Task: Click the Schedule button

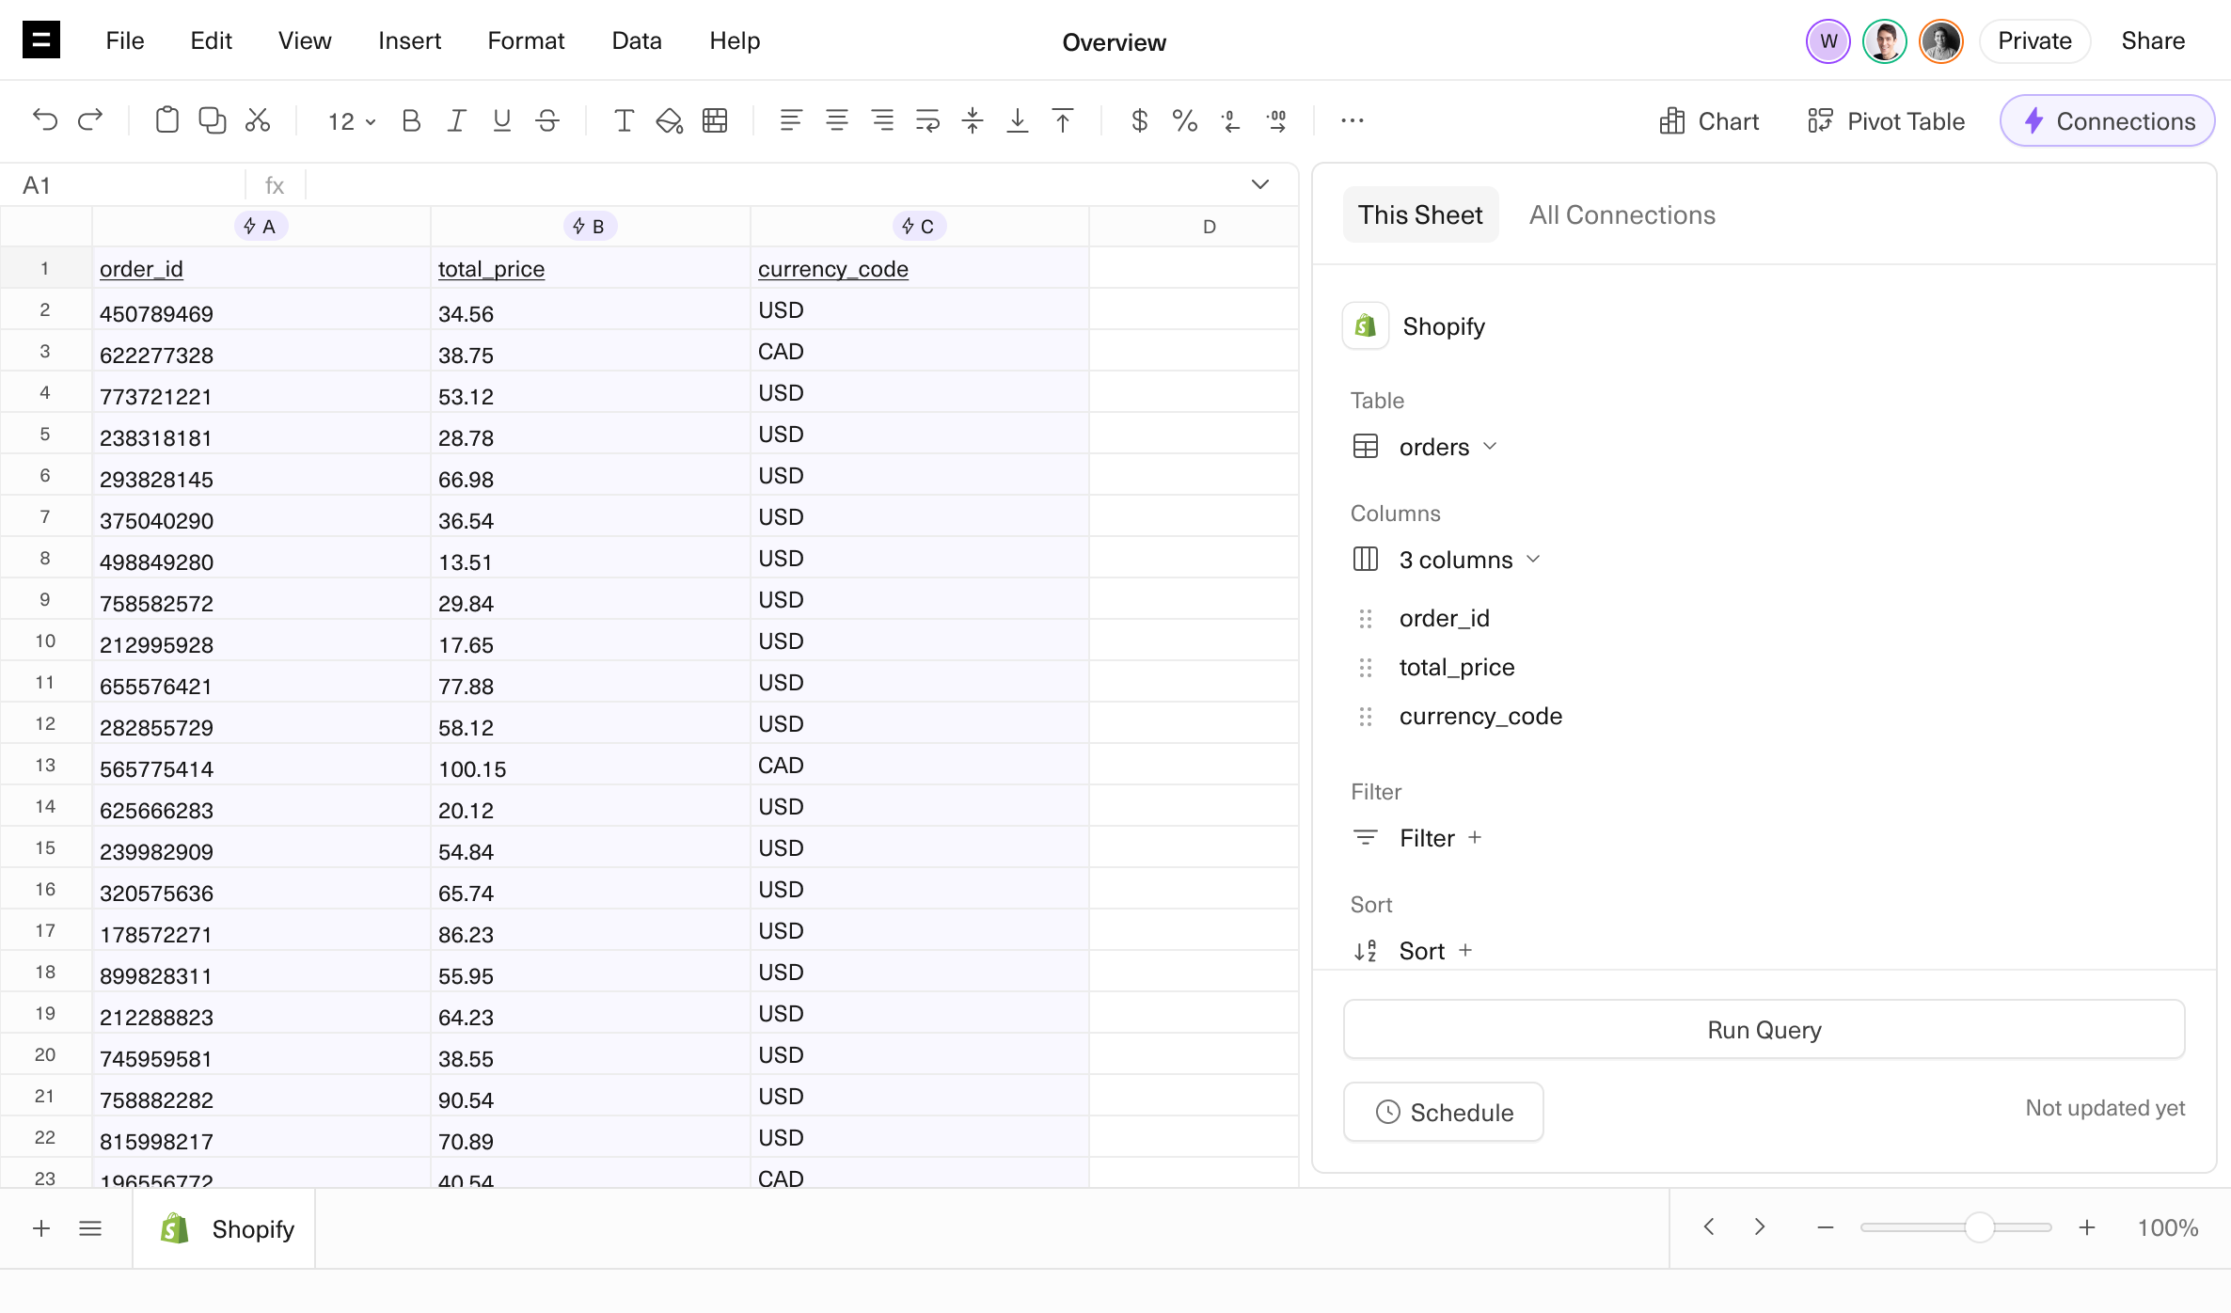Action: coord(1444,1113)
